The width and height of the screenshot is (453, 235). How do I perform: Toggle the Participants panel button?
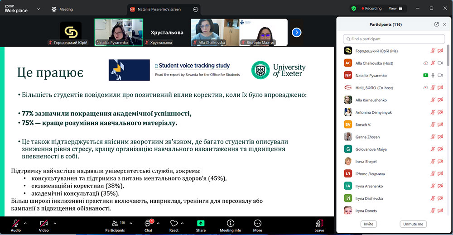point(115,225)
